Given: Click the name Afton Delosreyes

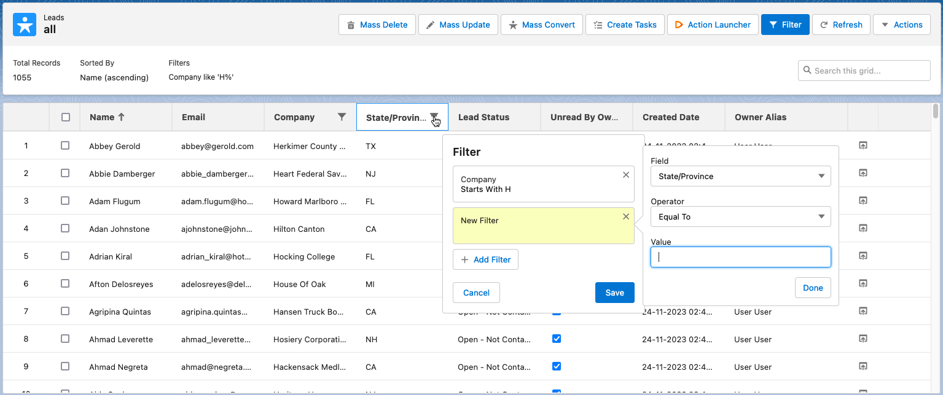Looking at the screenshot, I should coord(121,284).
